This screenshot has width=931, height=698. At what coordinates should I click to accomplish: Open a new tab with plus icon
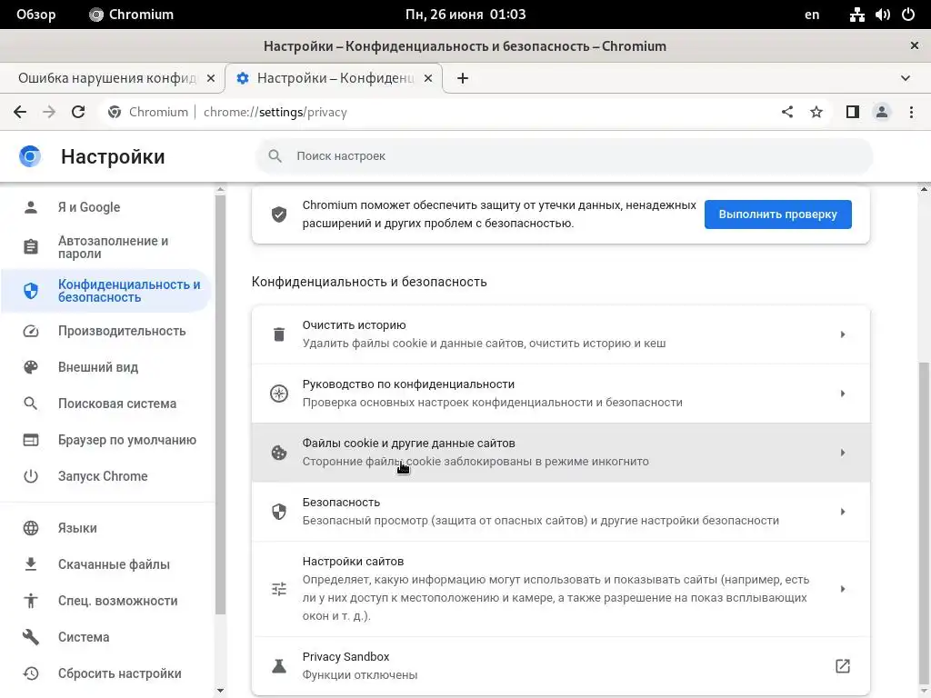click(x=463, y=78)
